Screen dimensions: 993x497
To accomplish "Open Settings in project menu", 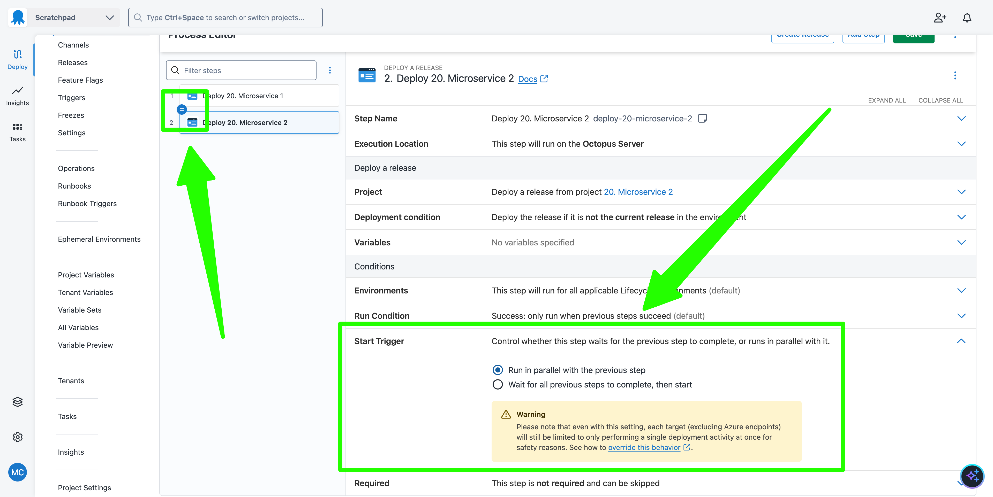I will point(72,133).
